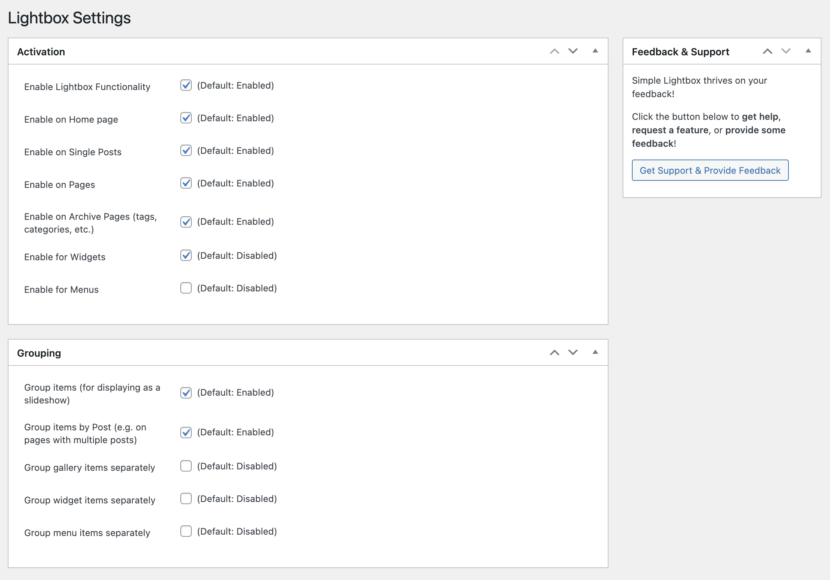Screen dimensions: 830x580
Task: Move Activation panel up arrow
Action: coord(554,51)
